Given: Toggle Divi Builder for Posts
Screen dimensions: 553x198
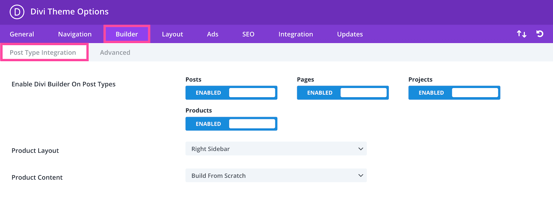Looking at the screenshot, I should (231, 93).
